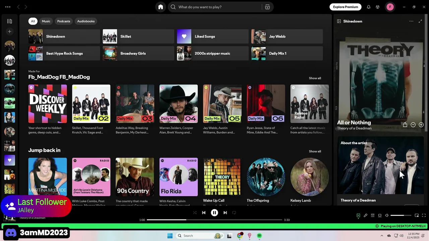429x241 pixels.
Task: Open the Daily Mix 1 tile
Action: coord(287,54)
